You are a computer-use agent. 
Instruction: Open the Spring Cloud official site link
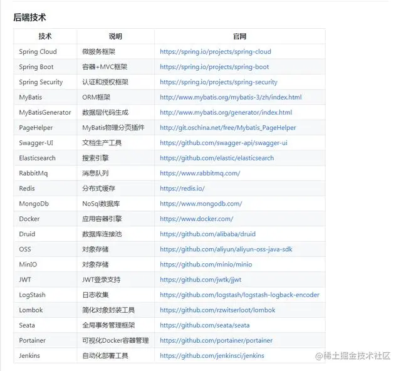216,51
